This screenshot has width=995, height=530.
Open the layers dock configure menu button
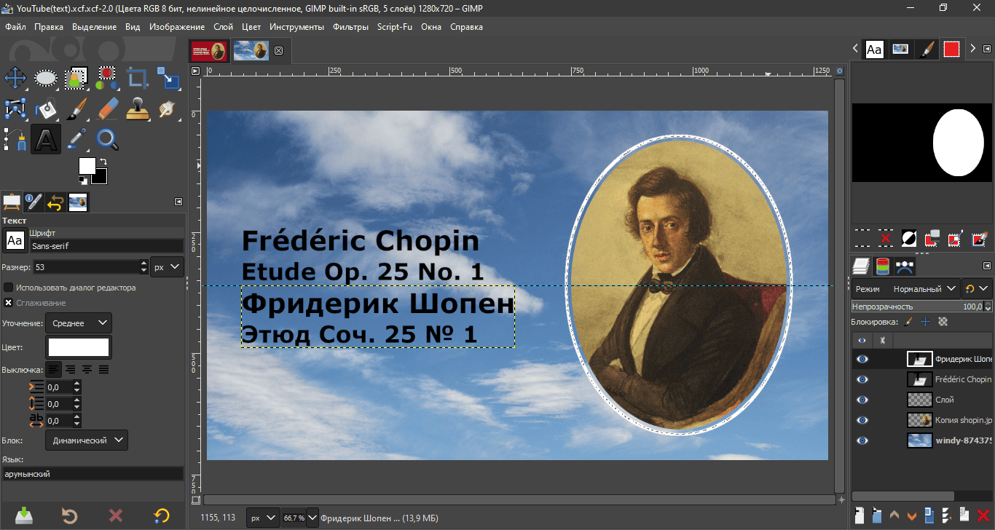(x=988, y=265)
